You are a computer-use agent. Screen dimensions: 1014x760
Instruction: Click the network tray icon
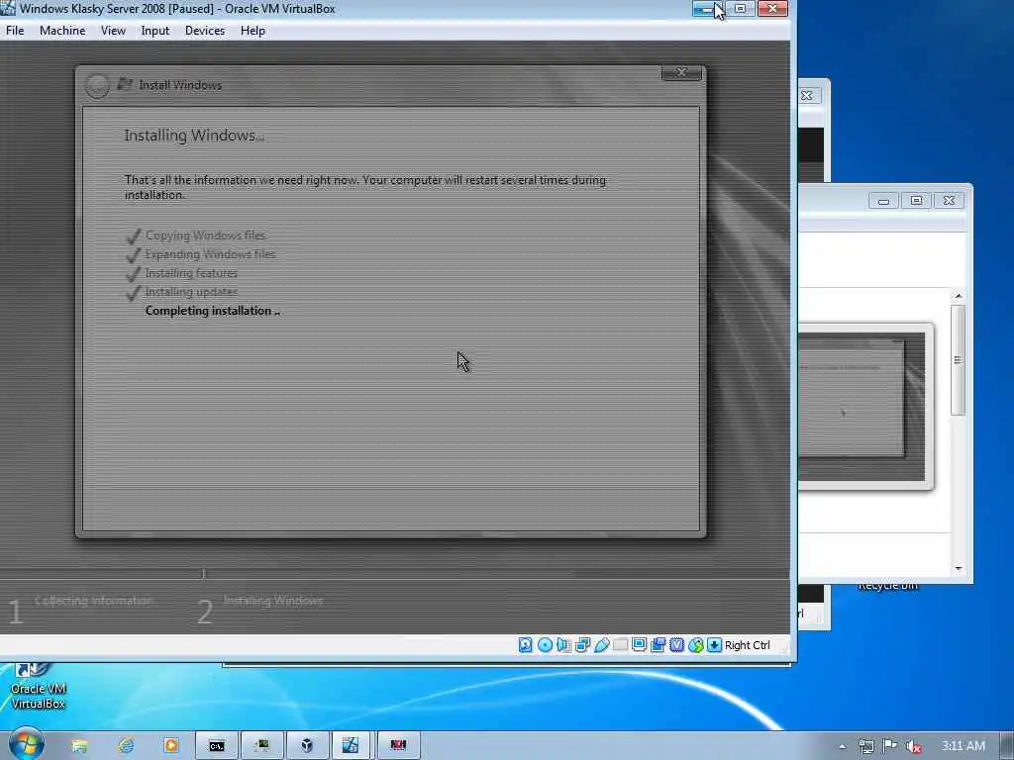(866, 746)
